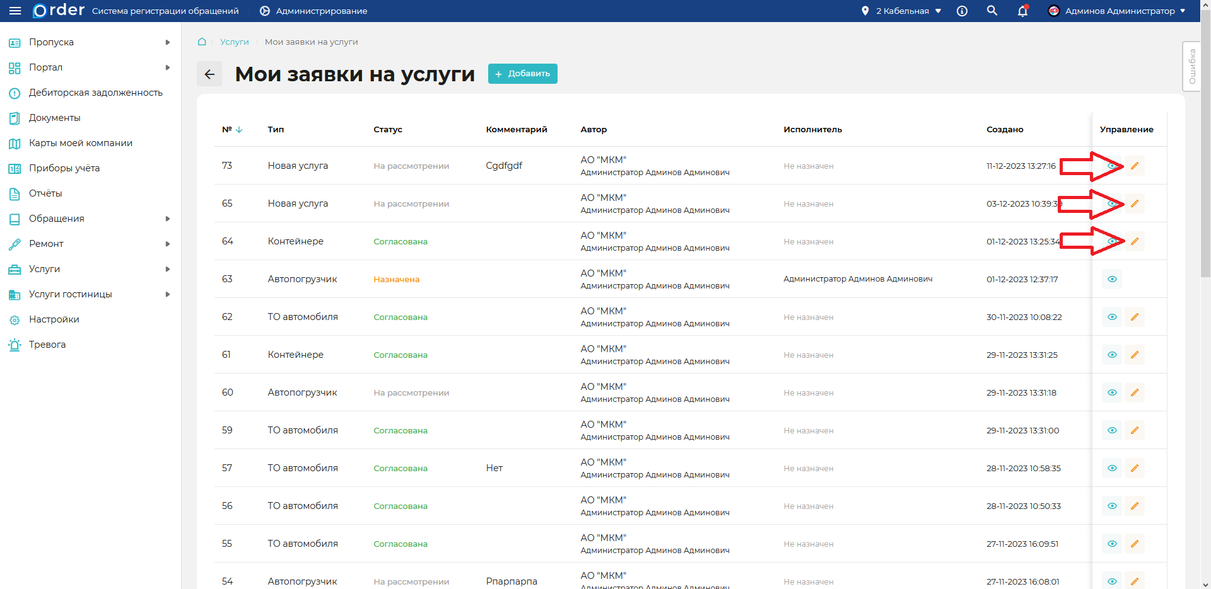The image size is (1211, 589).
Task: Open the search magnifier icon
Action: [x=992, y=11]
